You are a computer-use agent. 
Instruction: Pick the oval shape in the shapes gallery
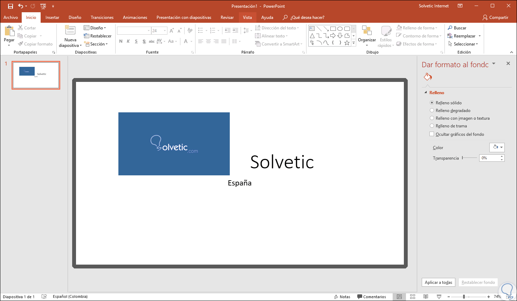340,29
